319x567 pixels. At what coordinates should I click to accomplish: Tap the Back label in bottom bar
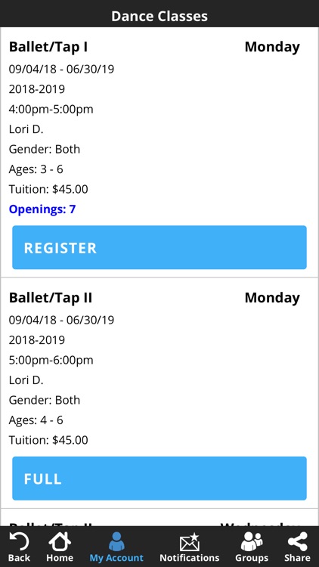pyautogui.click(x=19, y=558)
